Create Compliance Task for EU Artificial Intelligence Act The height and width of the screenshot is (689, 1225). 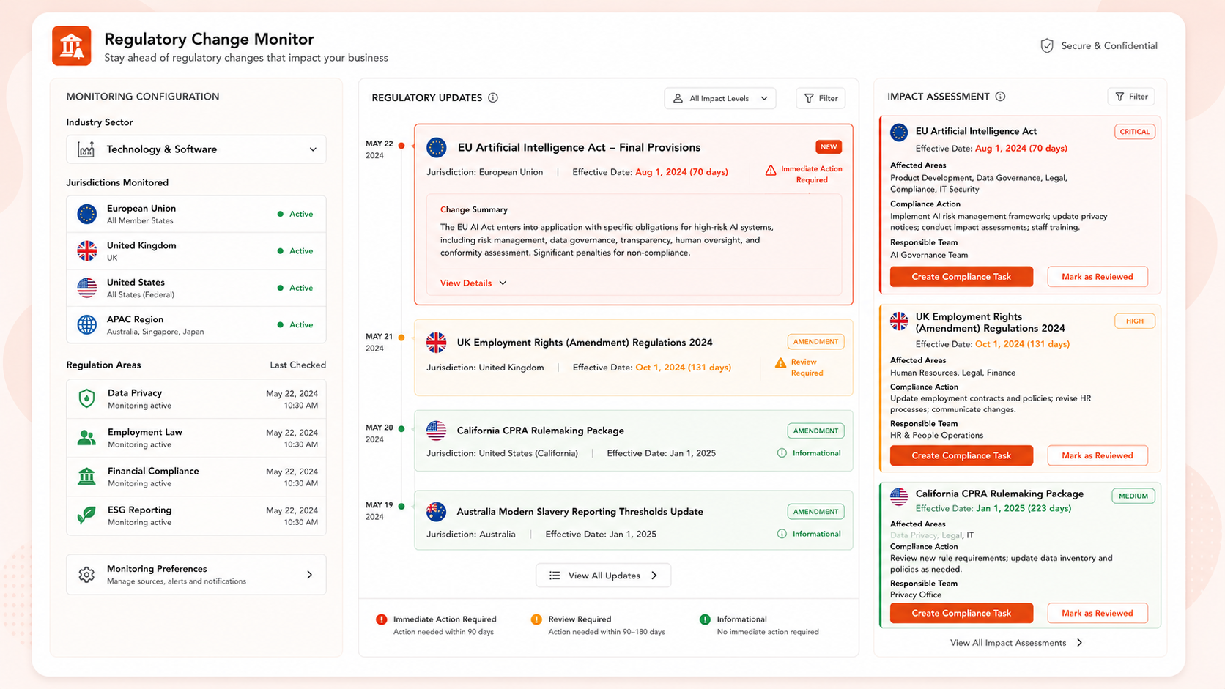961,277
